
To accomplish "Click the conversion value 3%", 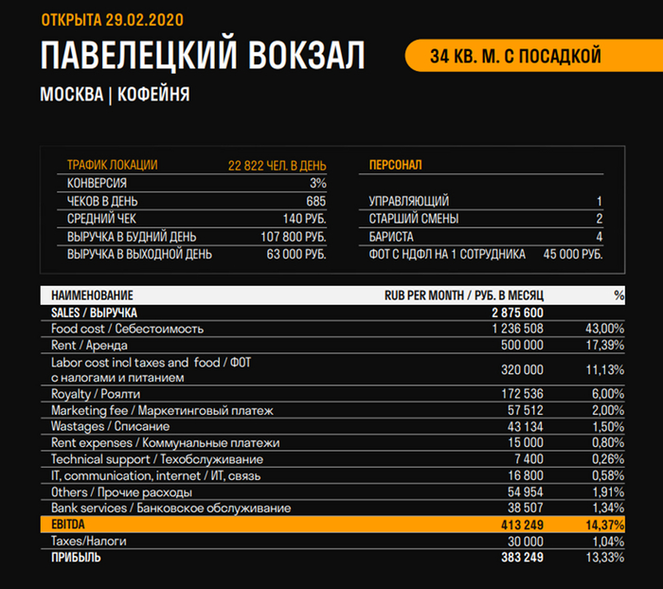I will click(318, 183).
